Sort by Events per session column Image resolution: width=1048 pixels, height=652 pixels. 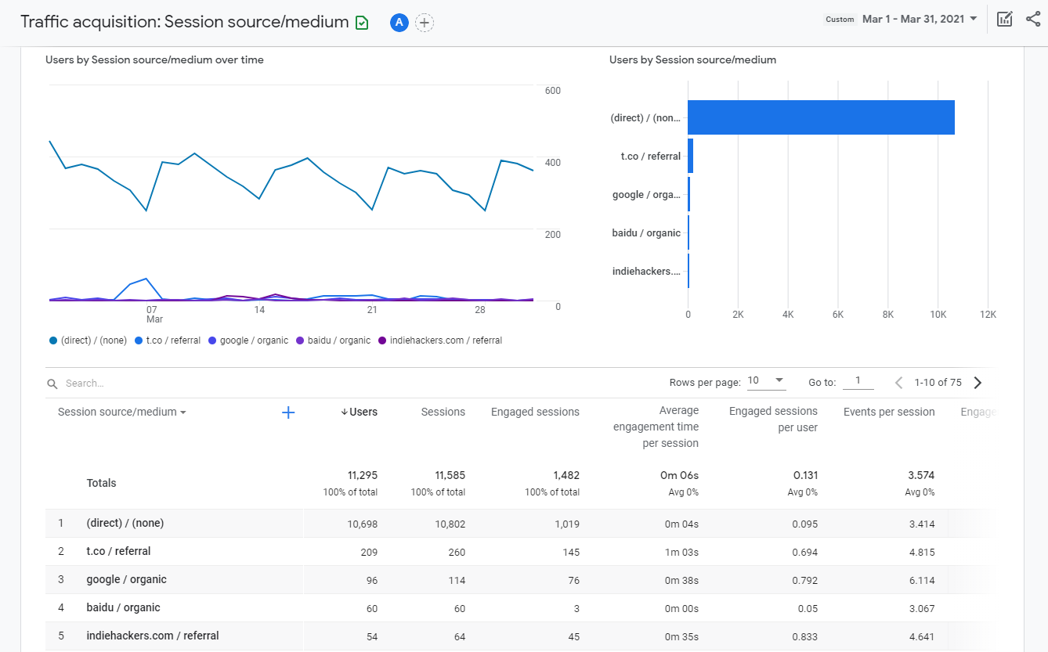889,412
